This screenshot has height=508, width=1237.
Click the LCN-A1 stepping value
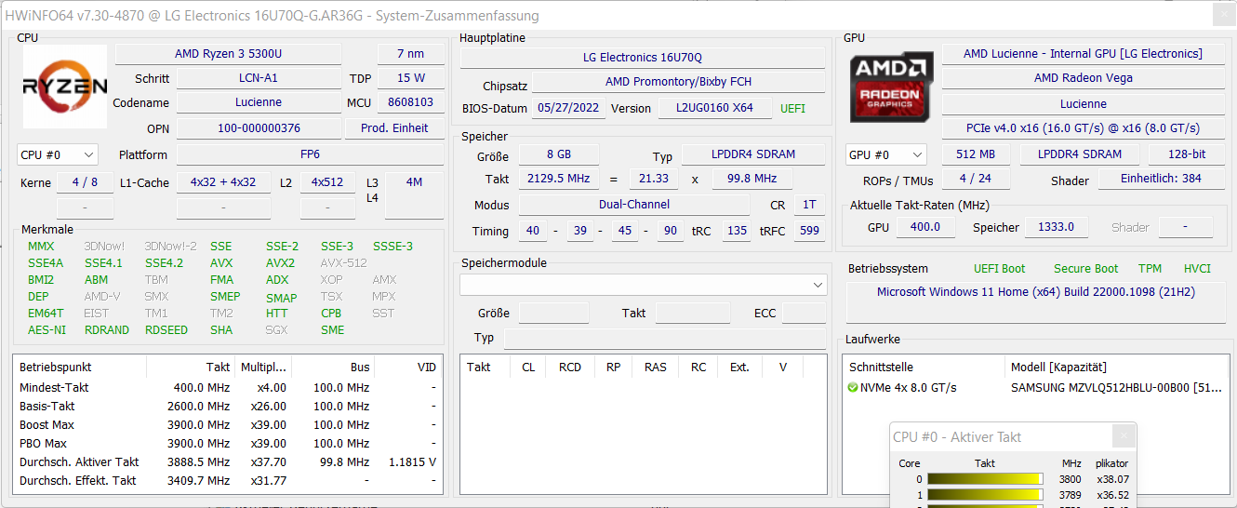259,79
